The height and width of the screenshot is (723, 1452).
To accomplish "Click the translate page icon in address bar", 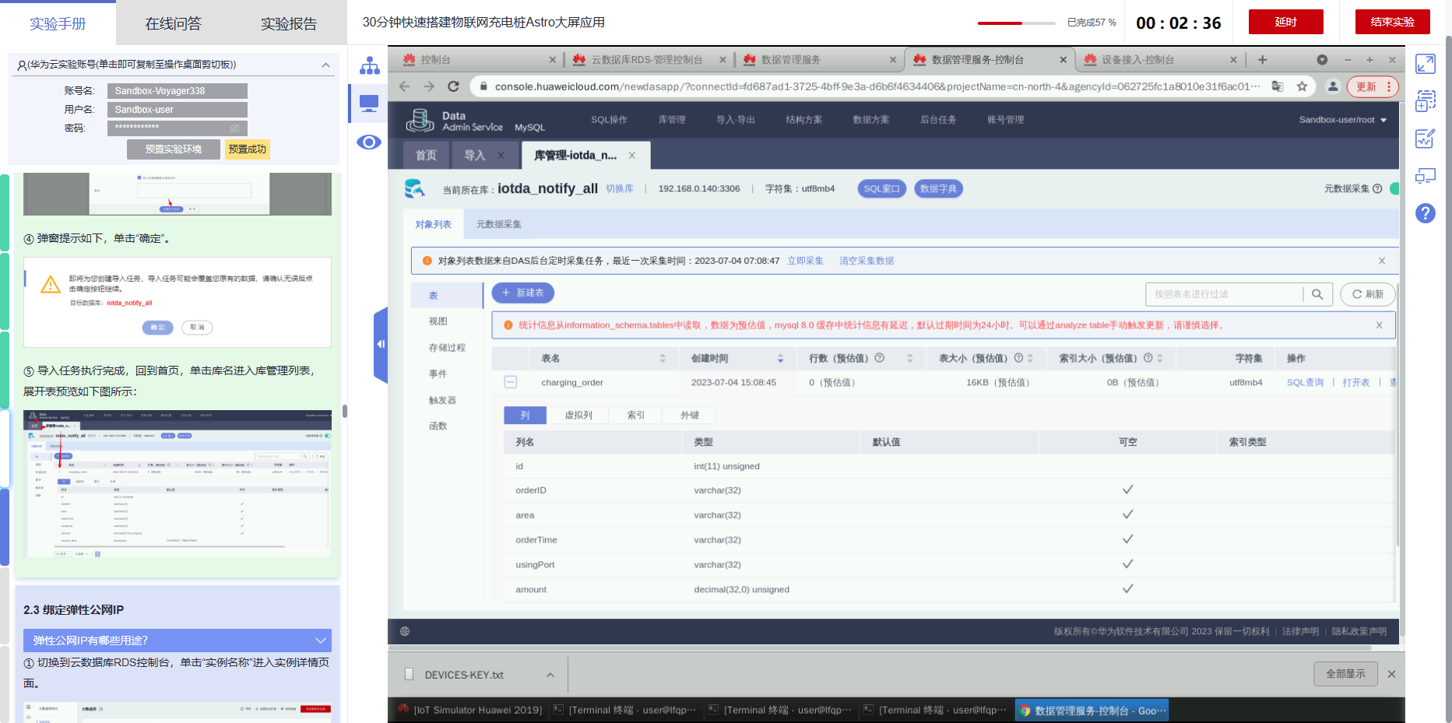I will [x=1278, y=86].
